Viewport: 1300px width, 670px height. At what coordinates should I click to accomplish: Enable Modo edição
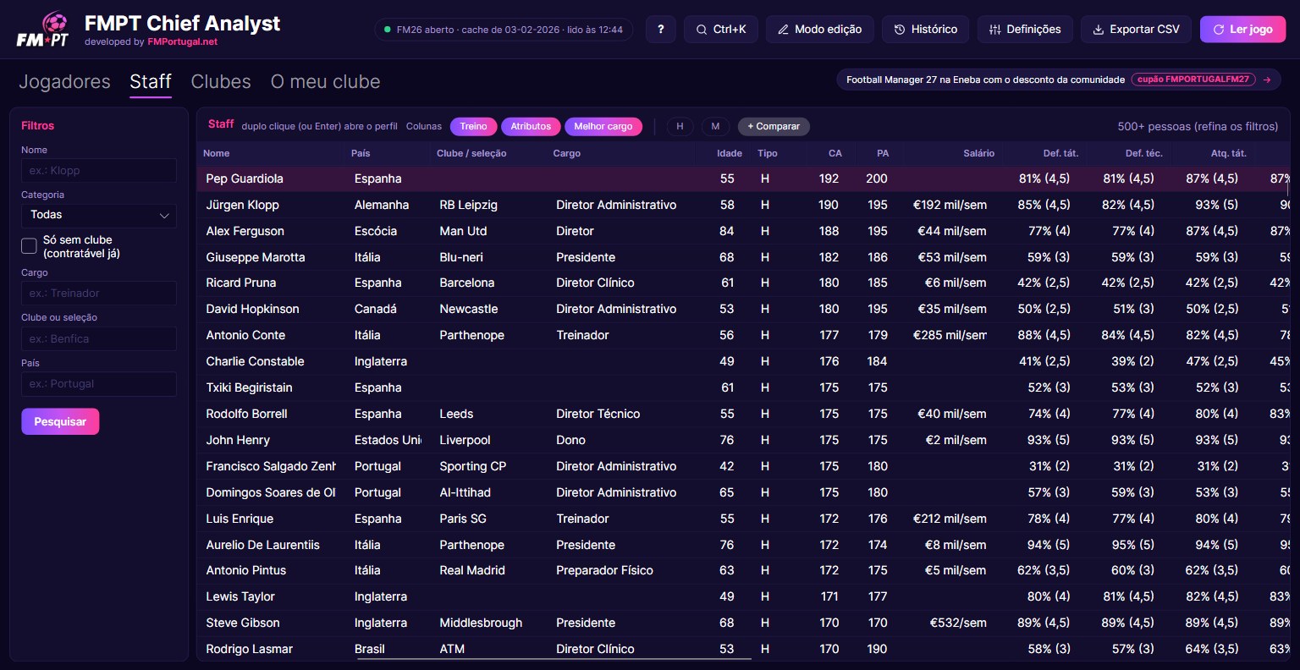pos(819,29)
